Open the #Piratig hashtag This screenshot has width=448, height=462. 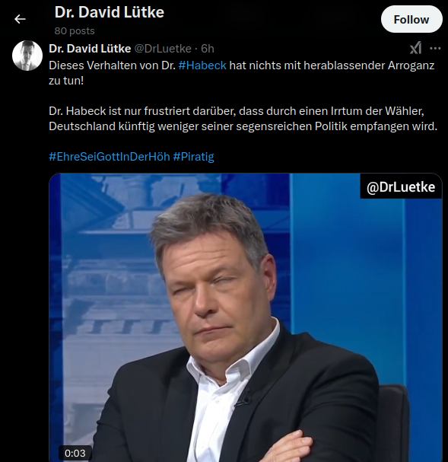(x=193, y=157)
